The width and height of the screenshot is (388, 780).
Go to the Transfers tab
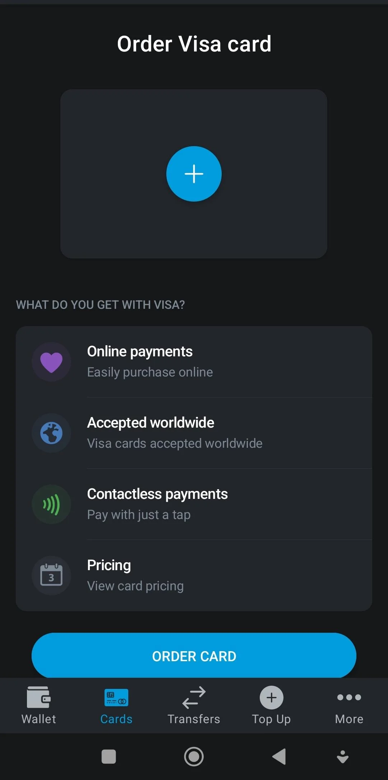[x=194, y=705]
